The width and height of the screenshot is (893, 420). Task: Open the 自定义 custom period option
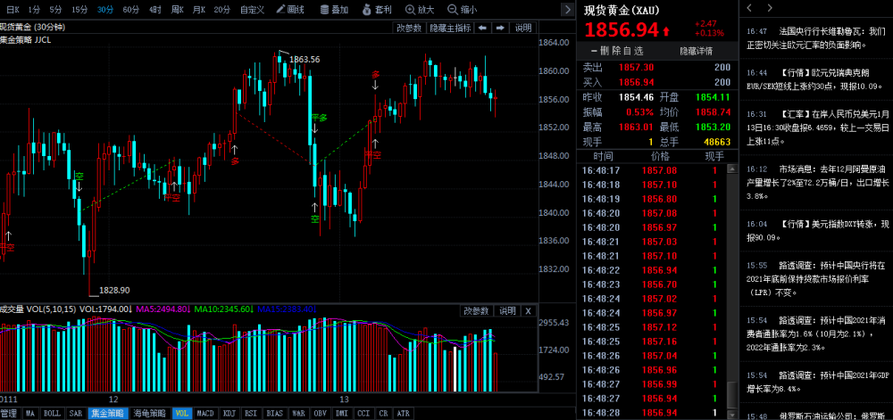[252, 9]
